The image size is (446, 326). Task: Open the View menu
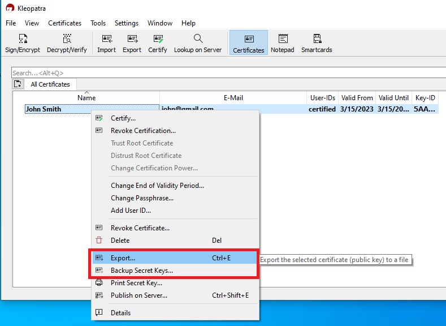coord(32,23)
